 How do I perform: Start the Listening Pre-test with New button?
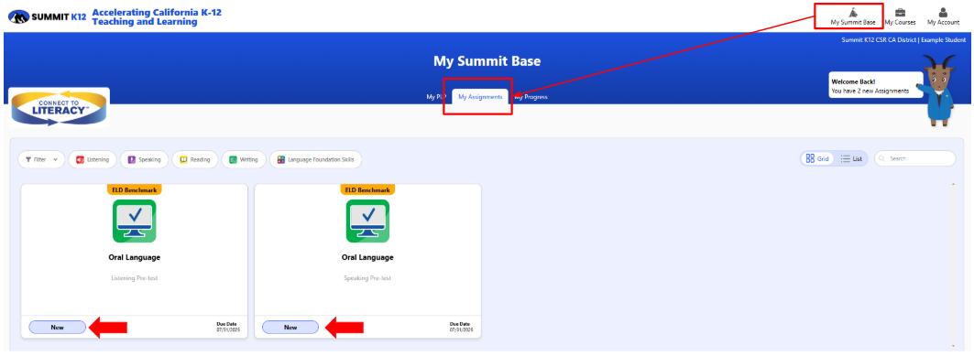click(x=57, y=328)
